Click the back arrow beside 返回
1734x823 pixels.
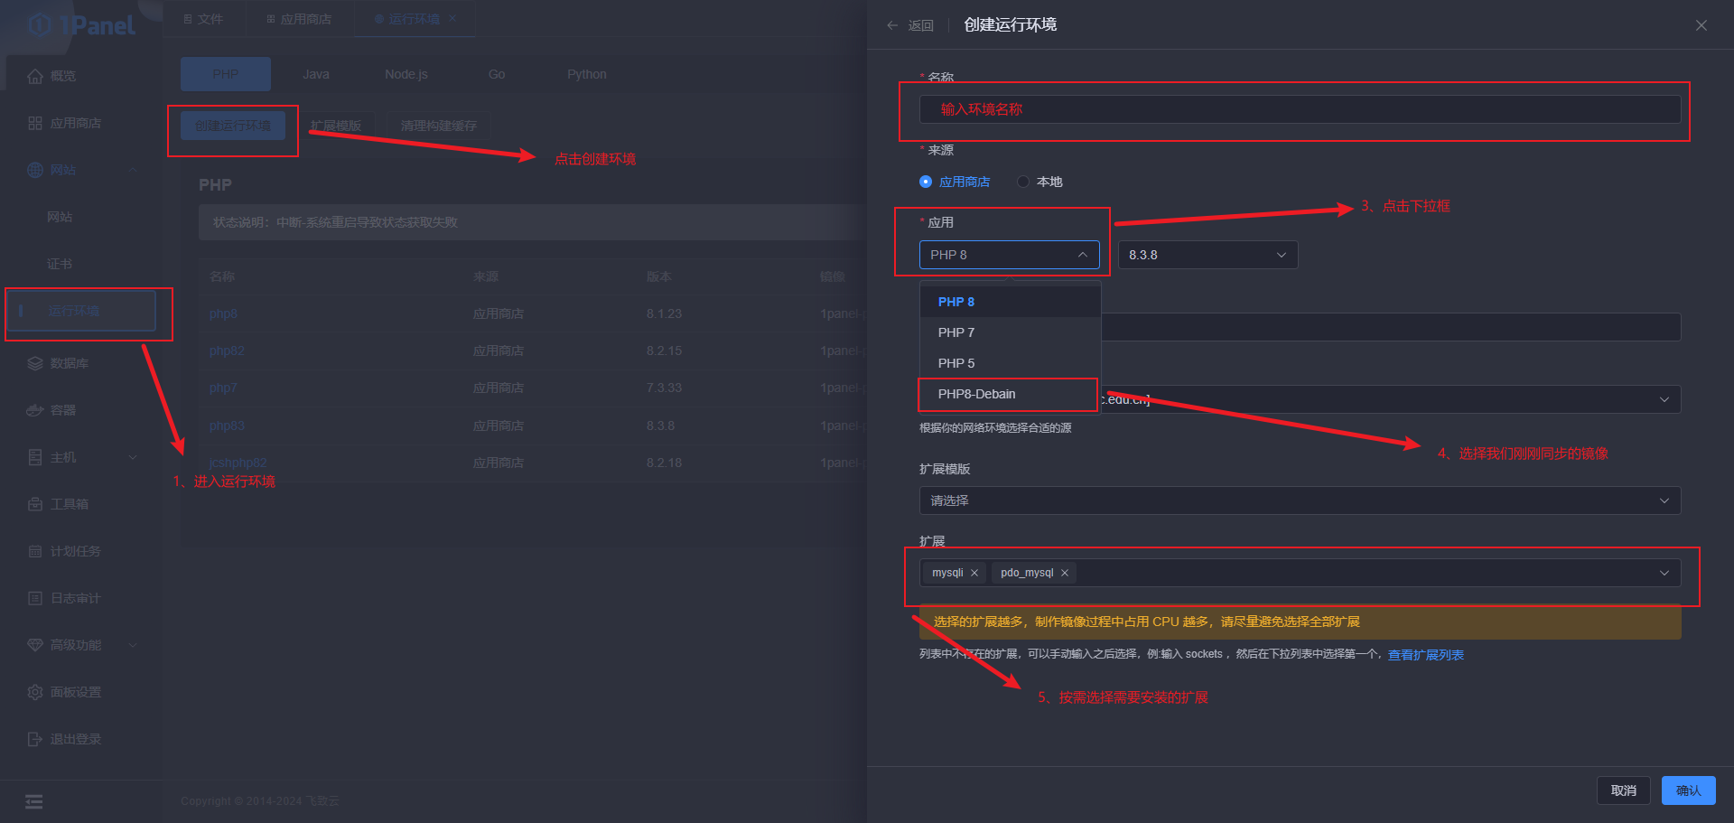892,25
